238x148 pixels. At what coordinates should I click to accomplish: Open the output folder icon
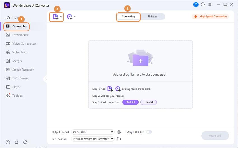[119, 139]
